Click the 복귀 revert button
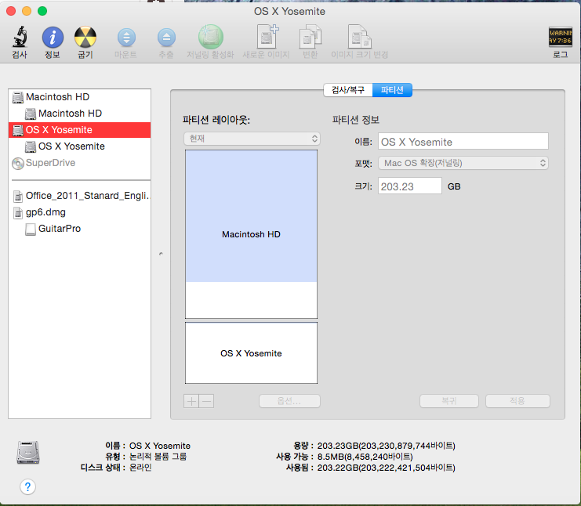The image size is (581, 506). click(x=449, y=401)
